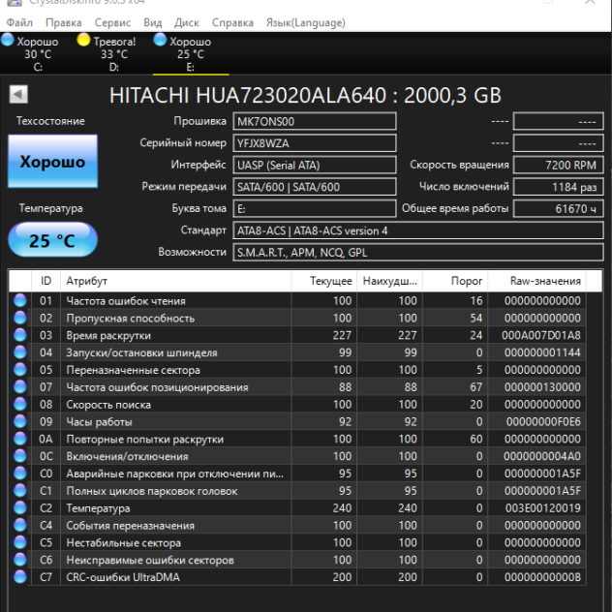Click status orb for Включения/отключения

(x=20, y=456)
